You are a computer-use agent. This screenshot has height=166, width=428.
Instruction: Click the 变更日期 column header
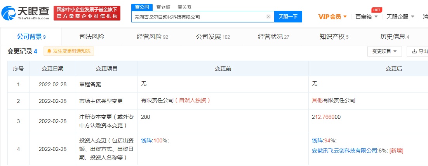[52, 69]
